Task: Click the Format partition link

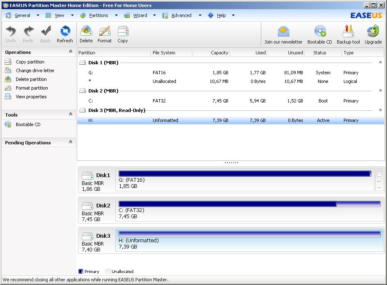Action: (32, 88)
